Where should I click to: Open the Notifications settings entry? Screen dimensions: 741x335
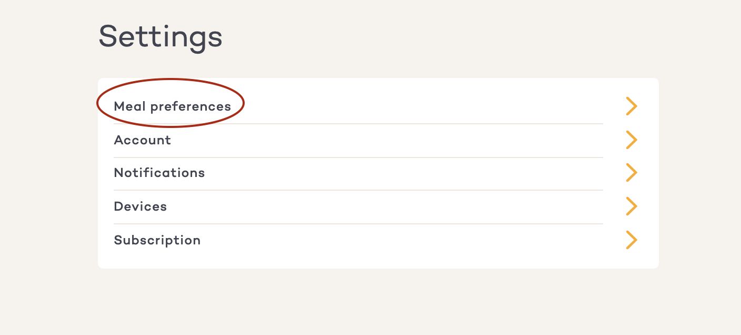(159, 173)
